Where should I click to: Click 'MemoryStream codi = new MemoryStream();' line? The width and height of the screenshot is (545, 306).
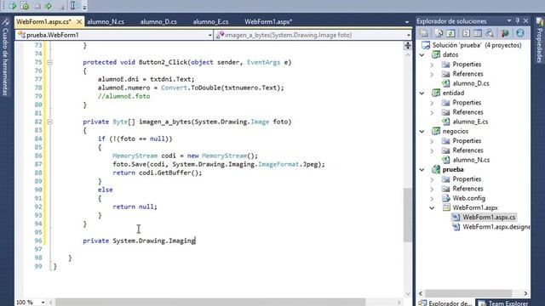click(186, 156)
